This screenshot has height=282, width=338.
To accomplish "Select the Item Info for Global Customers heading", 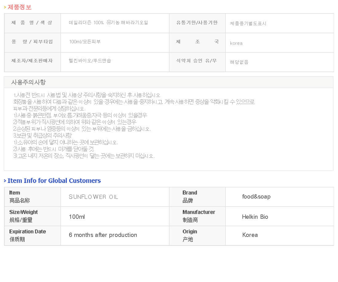I will 54,181.
